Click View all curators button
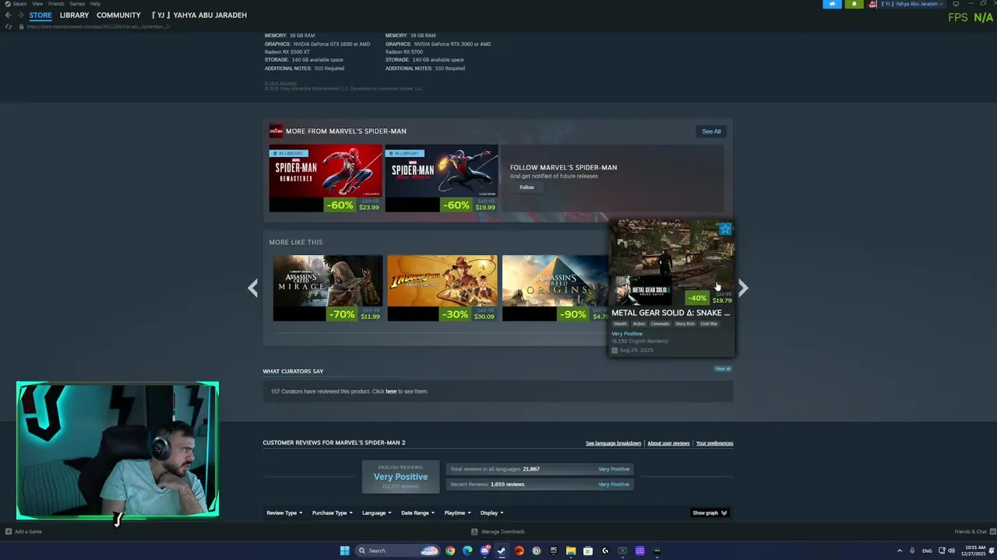 pos(723,369)
